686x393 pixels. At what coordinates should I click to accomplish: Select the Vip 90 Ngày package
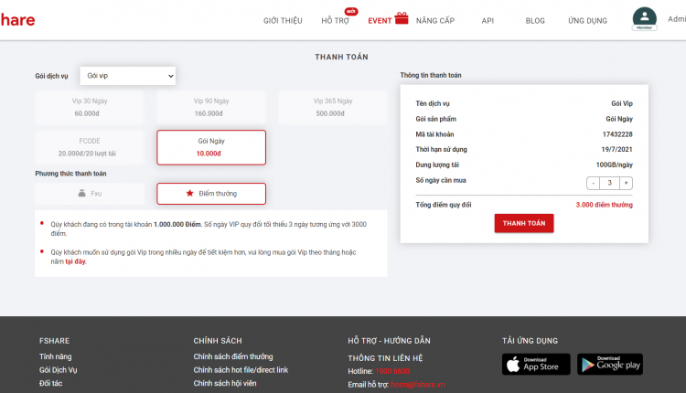211,107
